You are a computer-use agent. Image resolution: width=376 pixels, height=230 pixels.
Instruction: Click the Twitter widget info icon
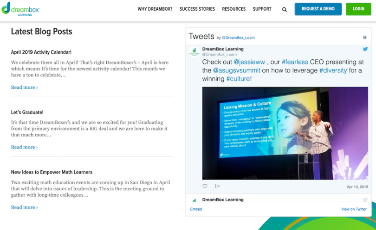coord(364,37)
